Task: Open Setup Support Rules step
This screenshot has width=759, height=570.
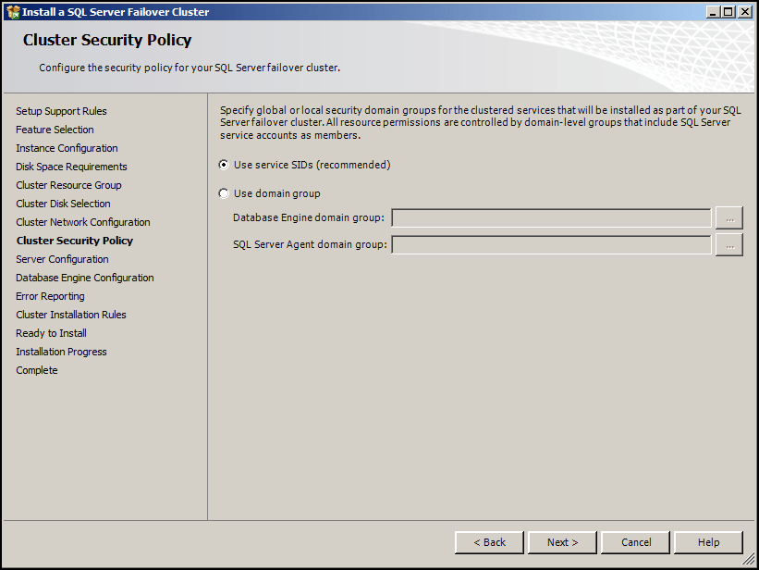Action: pos(61,111)
